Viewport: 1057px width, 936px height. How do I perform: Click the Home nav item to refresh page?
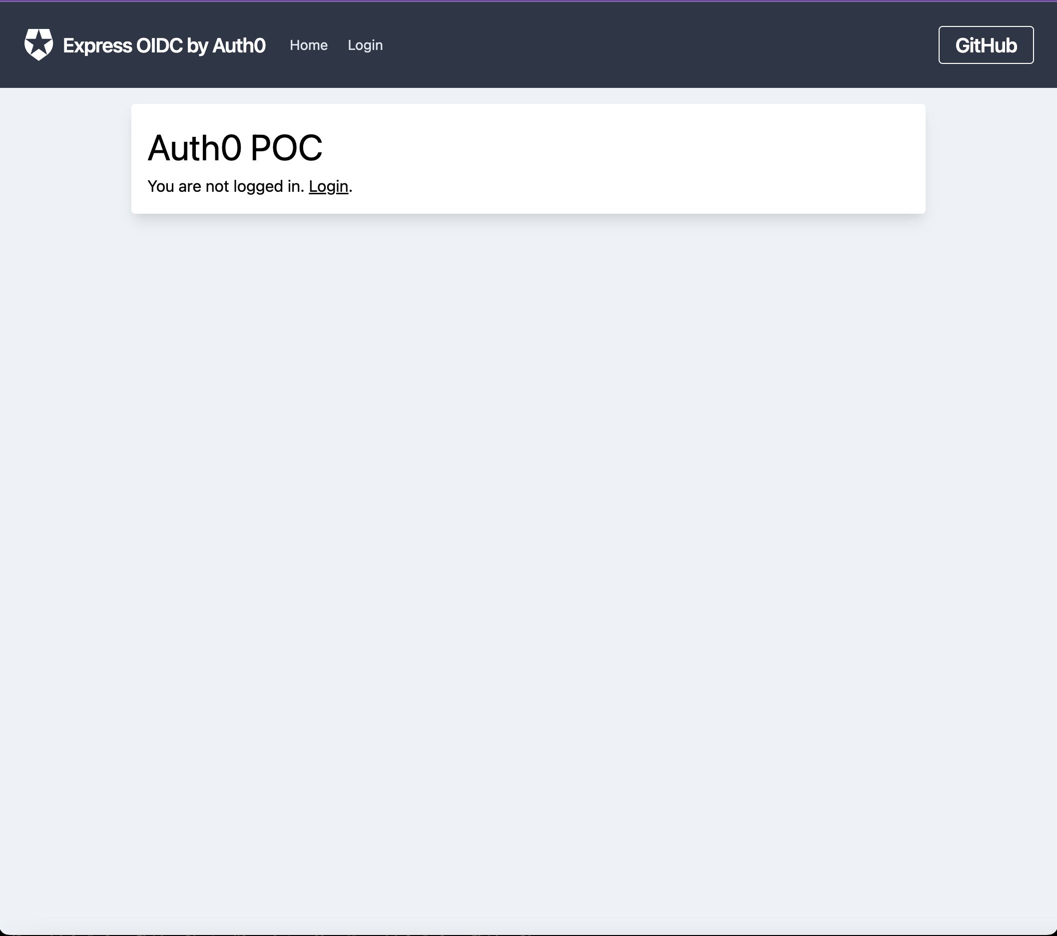(309, 45)
